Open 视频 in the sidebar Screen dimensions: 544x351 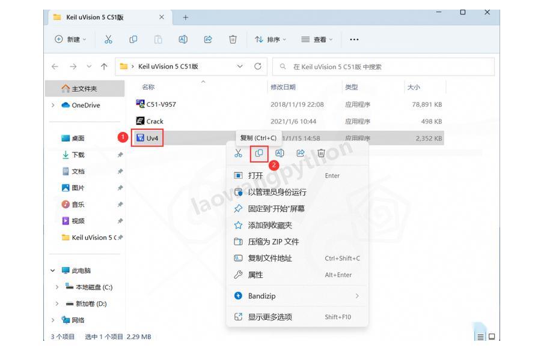pos(73,221)
